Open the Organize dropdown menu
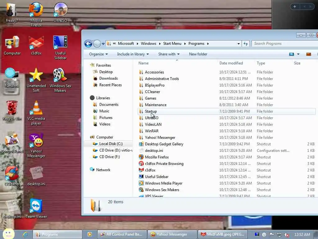Viewport: 318px width, 239px height. [98, 54]
